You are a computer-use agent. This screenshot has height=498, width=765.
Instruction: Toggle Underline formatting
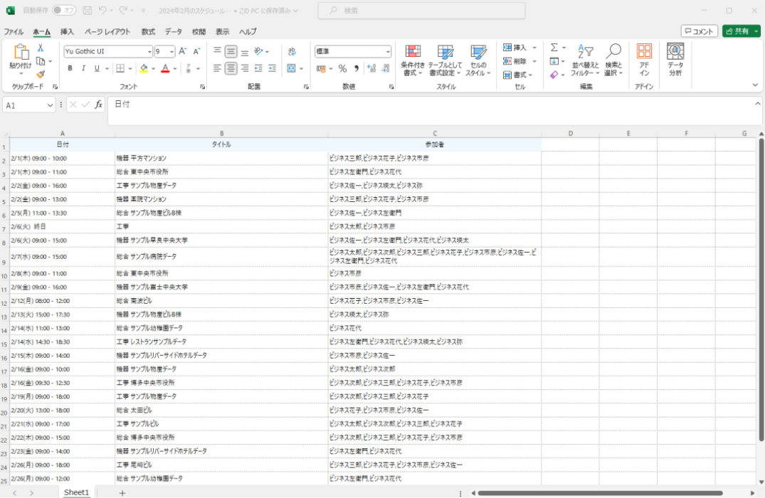(x=97, y=68)
